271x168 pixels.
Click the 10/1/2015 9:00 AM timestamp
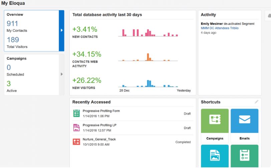pos(96,145)
